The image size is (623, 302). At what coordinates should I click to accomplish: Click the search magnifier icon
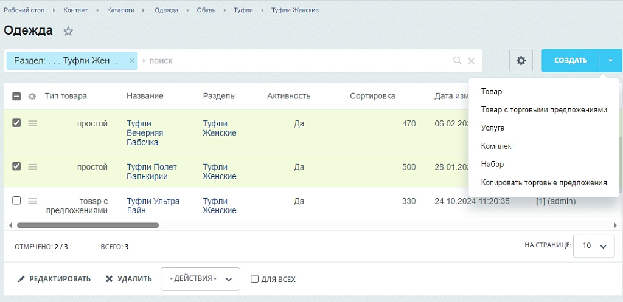click(458, 61)
